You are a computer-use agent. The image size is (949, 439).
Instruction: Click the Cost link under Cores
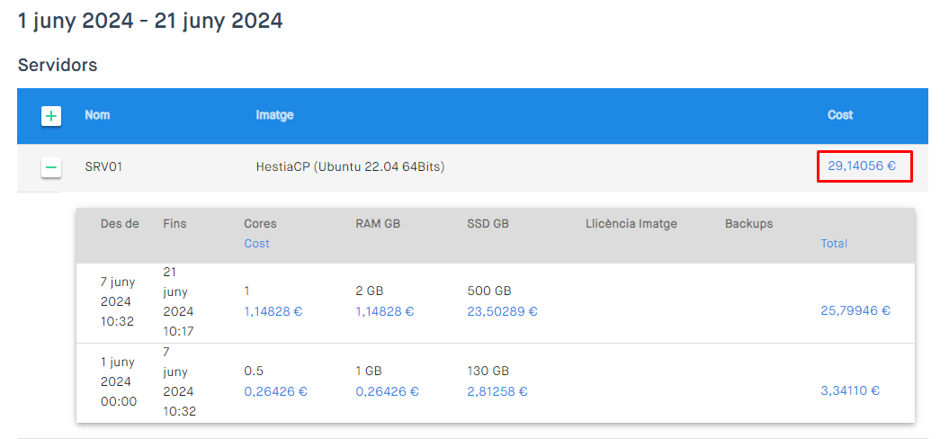pos(256,244)
